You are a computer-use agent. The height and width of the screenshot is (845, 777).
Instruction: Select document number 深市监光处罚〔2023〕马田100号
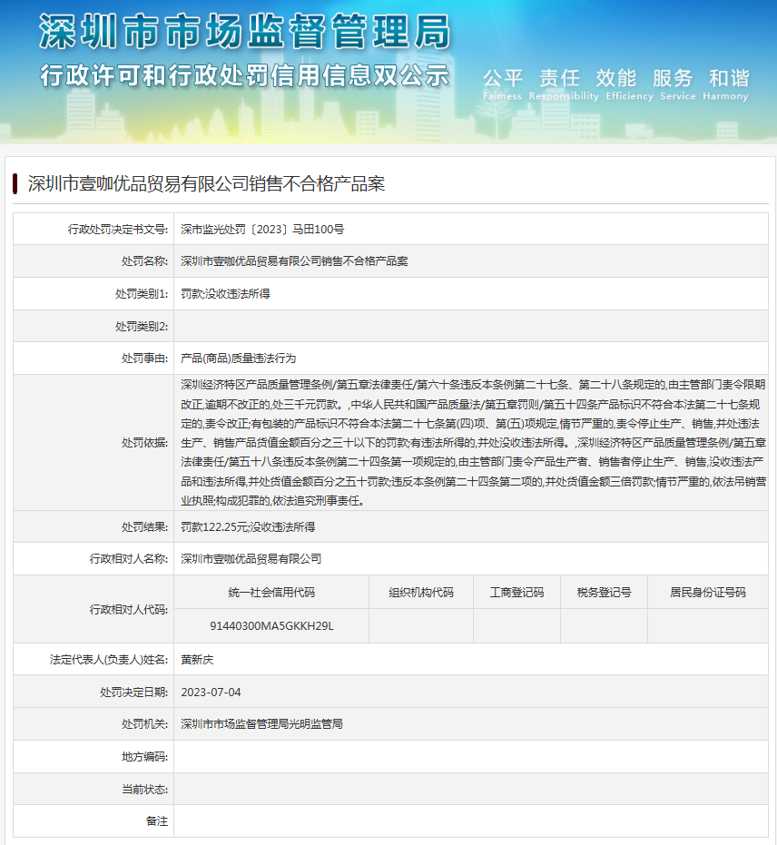262,229
